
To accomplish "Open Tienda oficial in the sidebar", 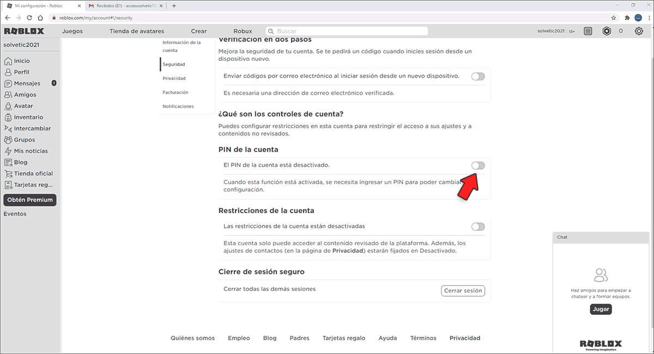I will (x=28, y=173).
